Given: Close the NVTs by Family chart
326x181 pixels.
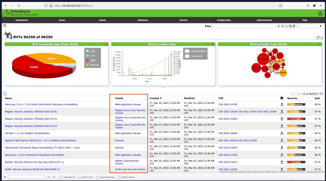Looking at the screenshot, I should [319, 44].
